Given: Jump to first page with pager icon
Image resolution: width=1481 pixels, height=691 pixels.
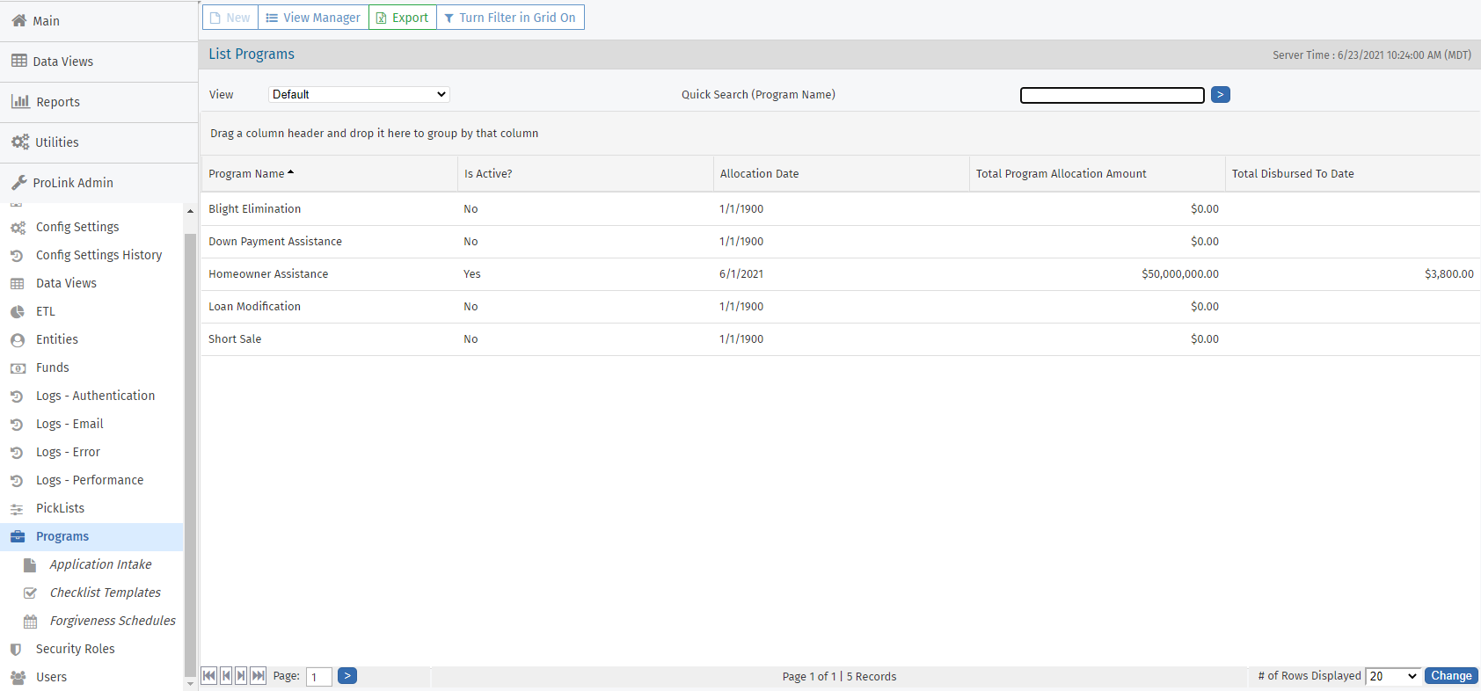Looking at the screenshot, I should point(209,675).
